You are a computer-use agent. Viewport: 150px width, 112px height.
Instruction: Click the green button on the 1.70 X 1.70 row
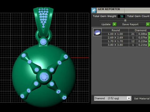149,41
